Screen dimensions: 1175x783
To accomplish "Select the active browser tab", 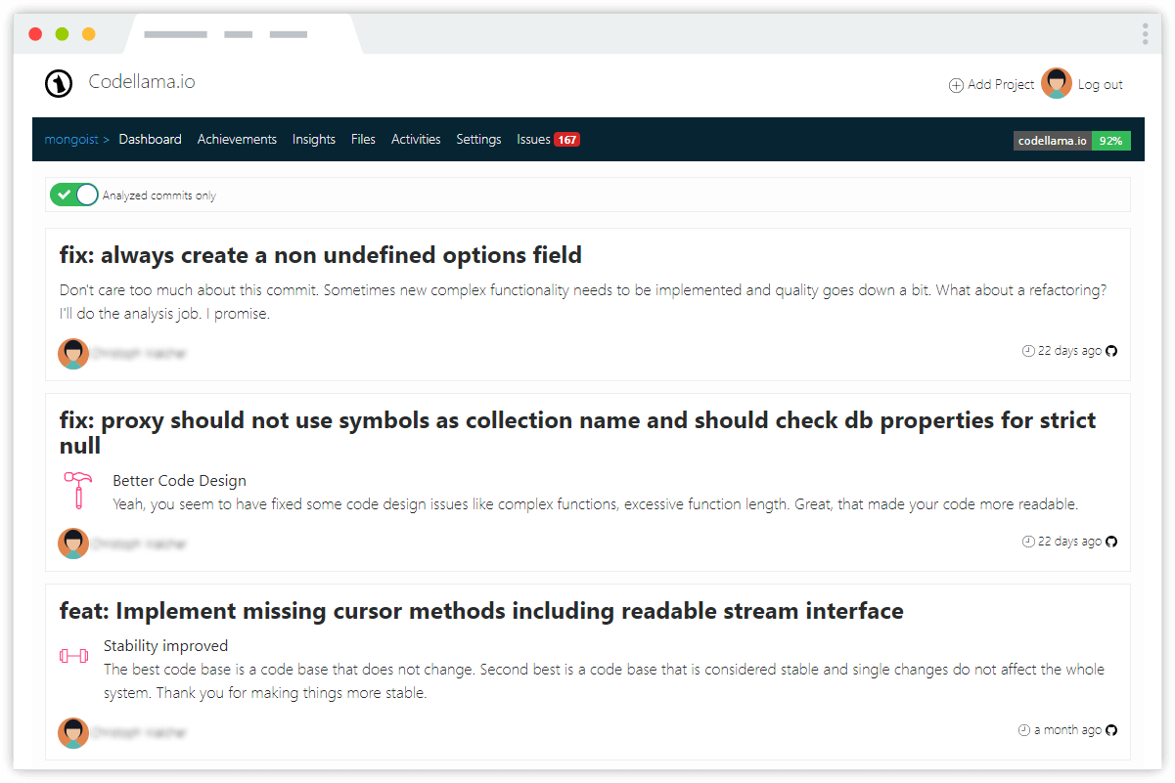I will pyautogui.click(x=242, y=34).
